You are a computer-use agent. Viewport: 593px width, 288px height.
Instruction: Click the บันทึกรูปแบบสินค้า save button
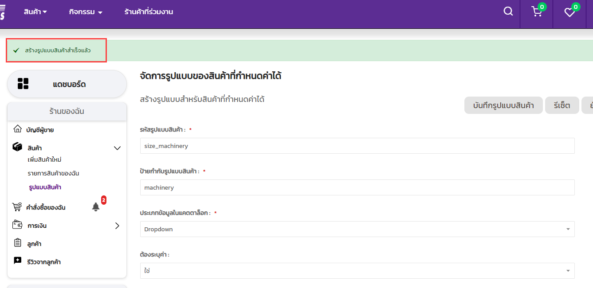coord(503,105)
